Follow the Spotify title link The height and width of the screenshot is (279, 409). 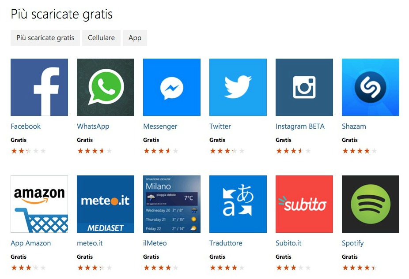click(x=352, y=243)
